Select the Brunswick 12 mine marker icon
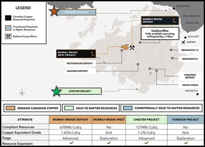Viewport: 205px width, 147px height. coord(171,50)
